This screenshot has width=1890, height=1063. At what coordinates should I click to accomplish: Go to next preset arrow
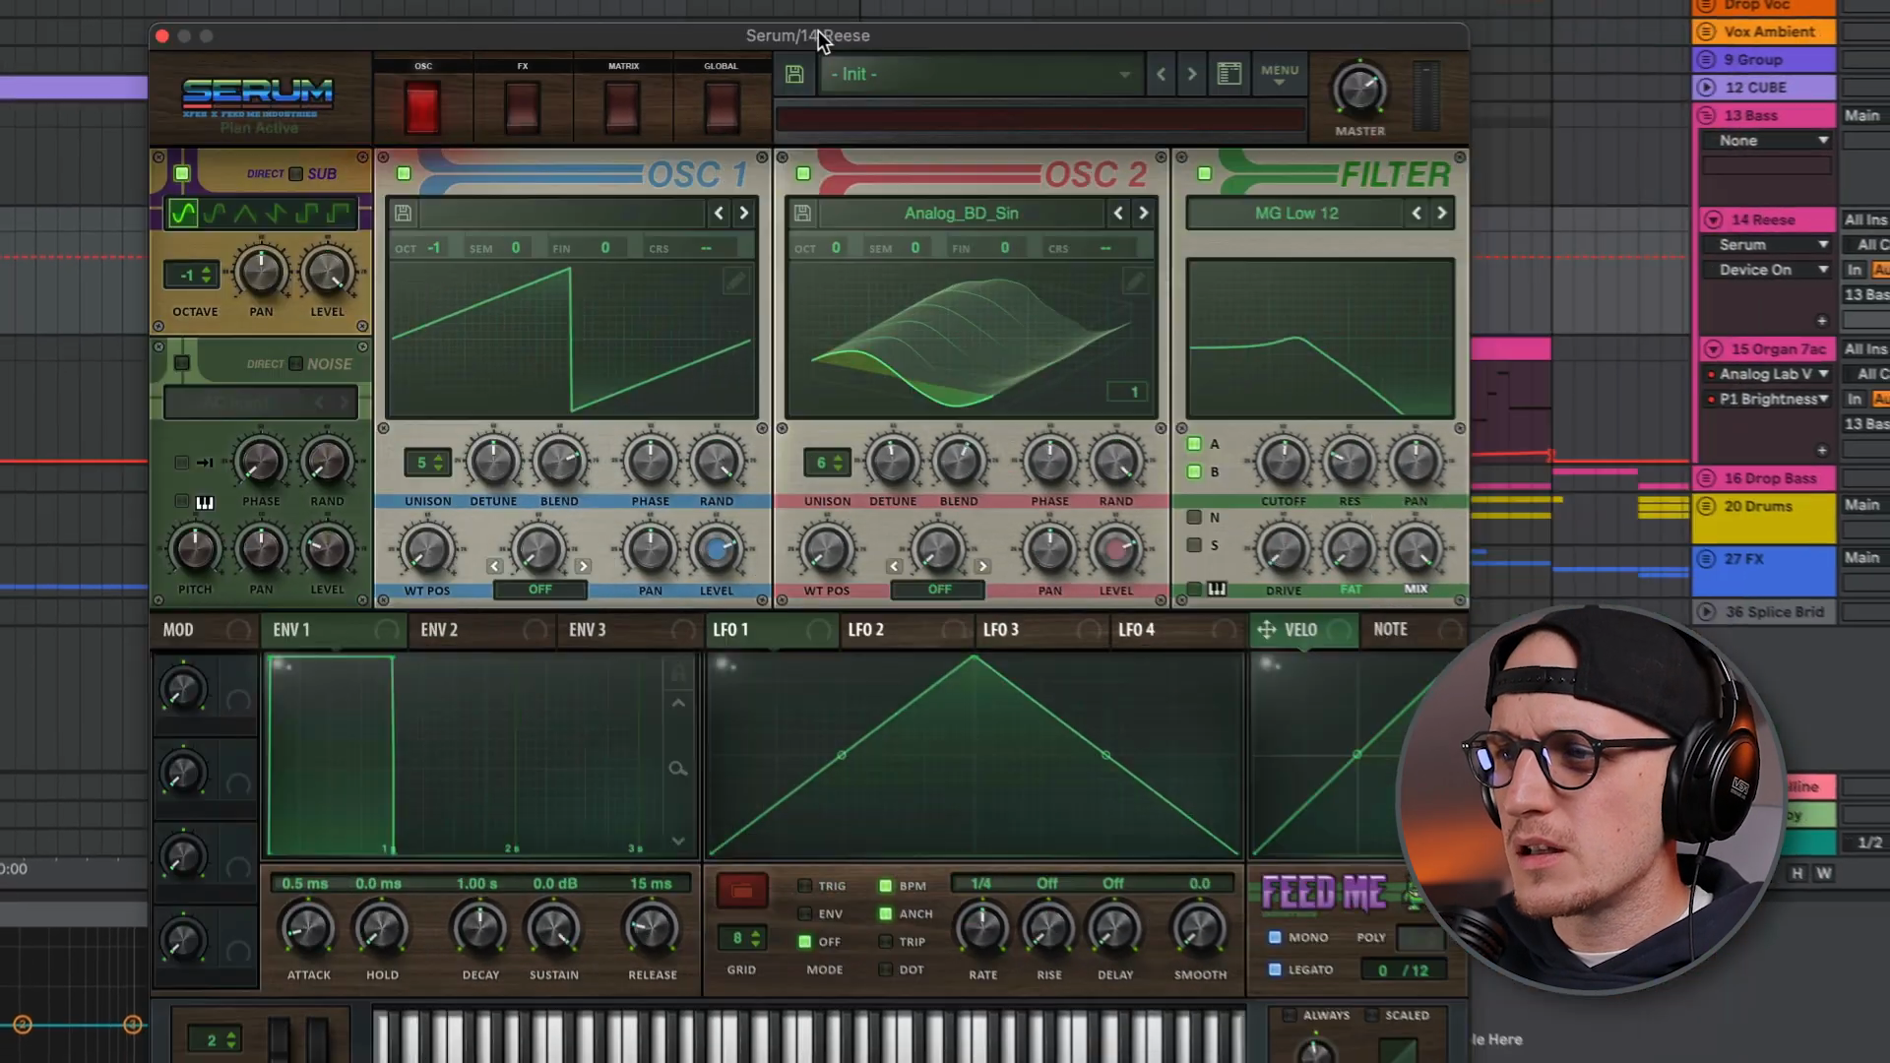tap(1192, 74)
